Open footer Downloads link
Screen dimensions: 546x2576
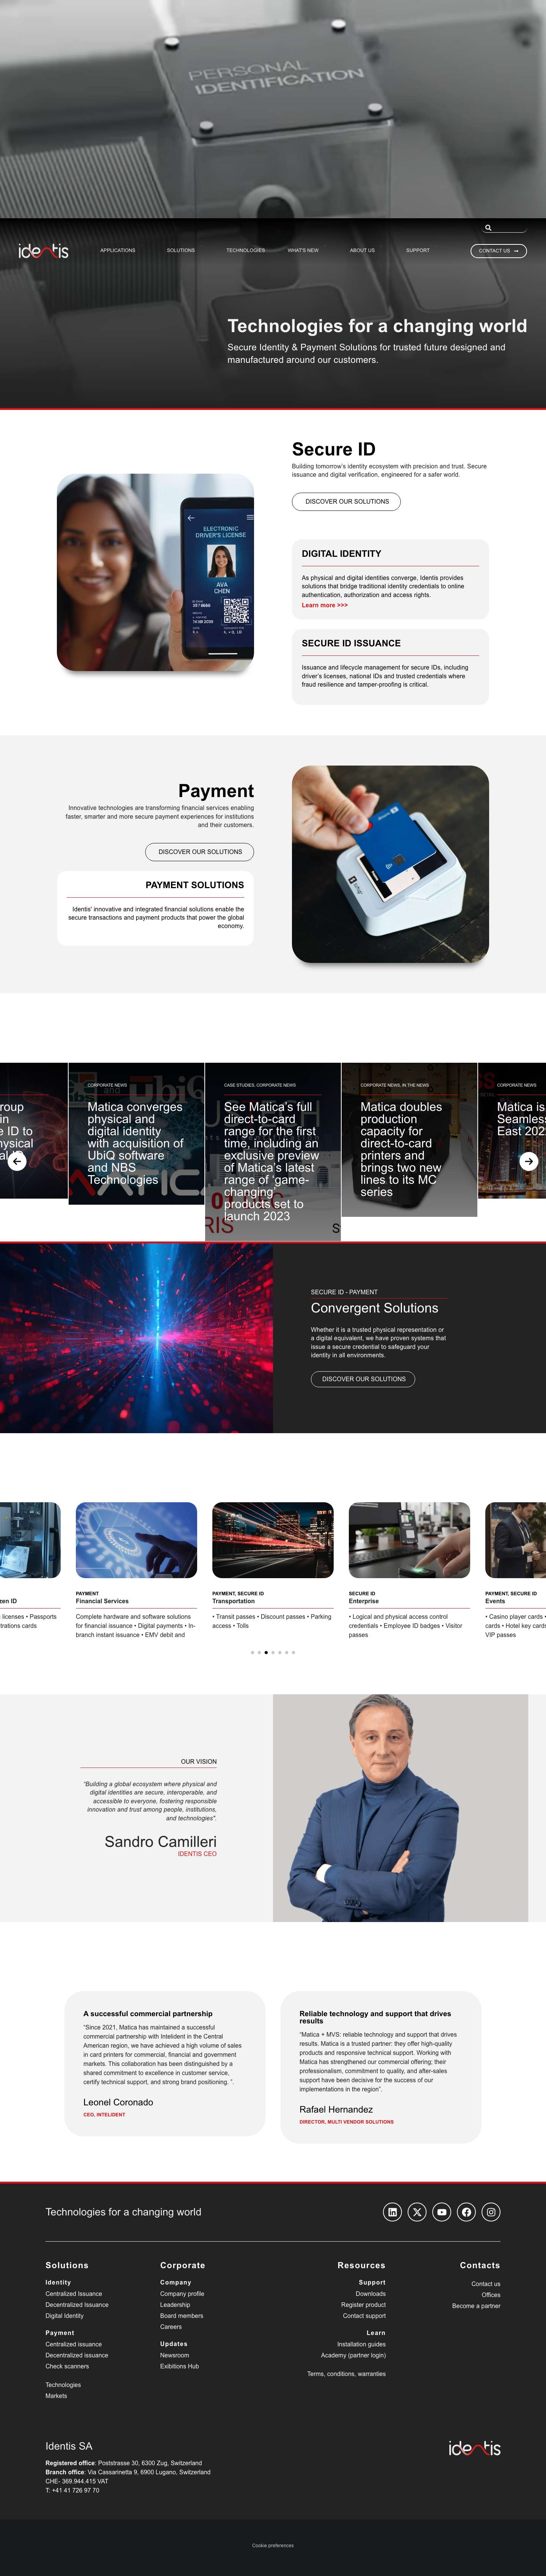point(370,2294)
